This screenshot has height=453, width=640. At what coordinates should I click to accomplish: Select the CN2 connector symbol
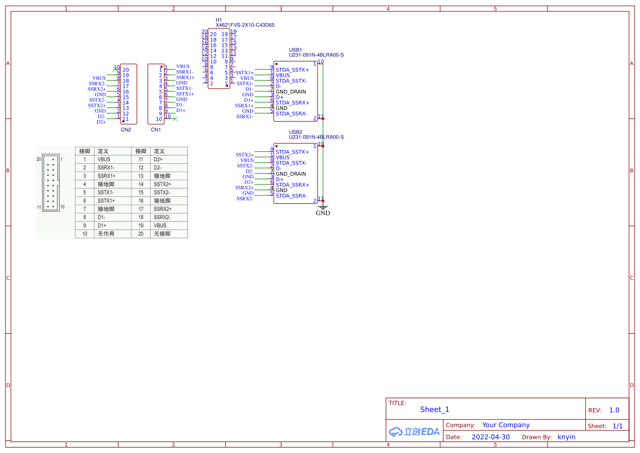(x=129, y=94)
